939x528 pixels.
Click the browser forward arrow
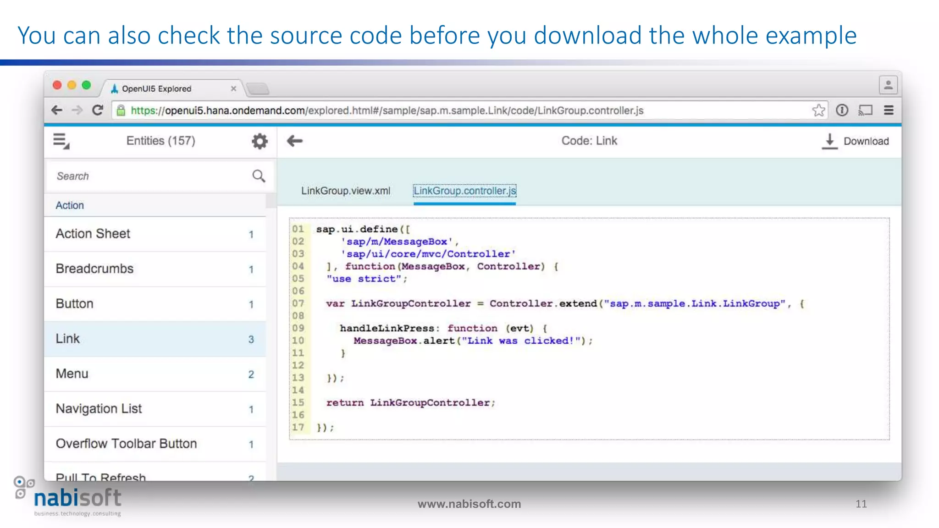[x=77, y=110]
